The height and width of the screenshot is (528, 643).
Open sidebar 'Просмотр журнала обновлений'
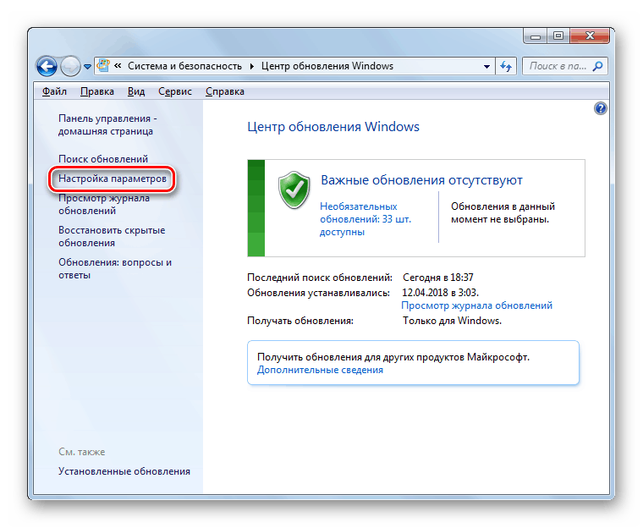point(104,204)
